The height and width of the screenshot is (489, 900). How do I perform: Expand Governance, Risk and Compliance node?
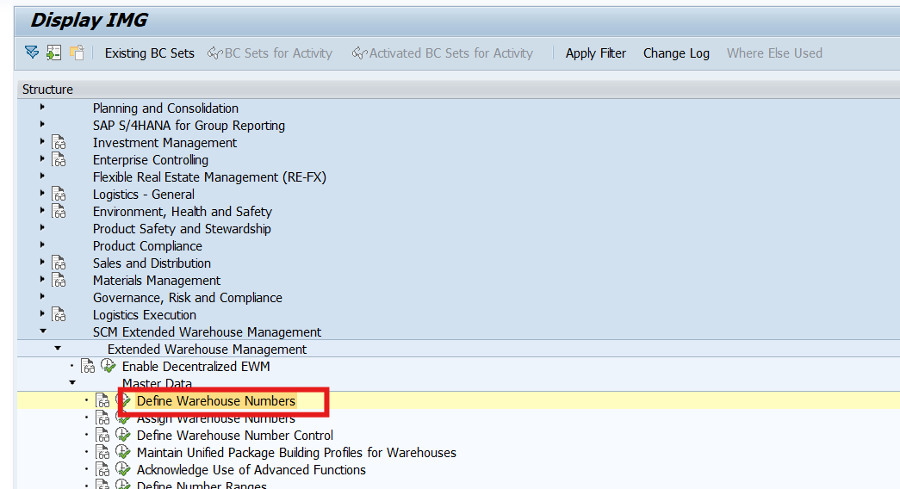coord(42,296)
